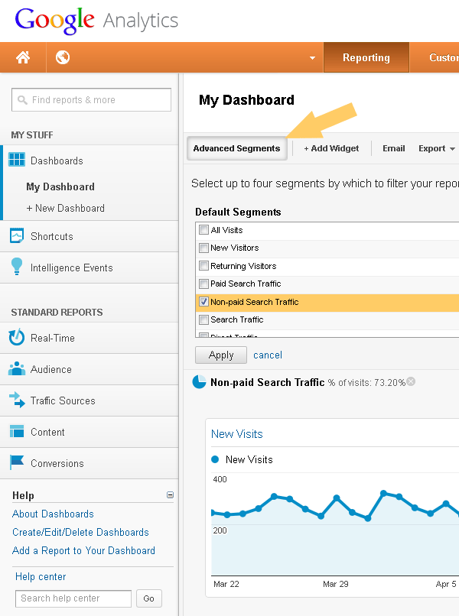Screen dimensions: 459x616
Task: Click the search magnifier icon
Action: click(22, 100)
